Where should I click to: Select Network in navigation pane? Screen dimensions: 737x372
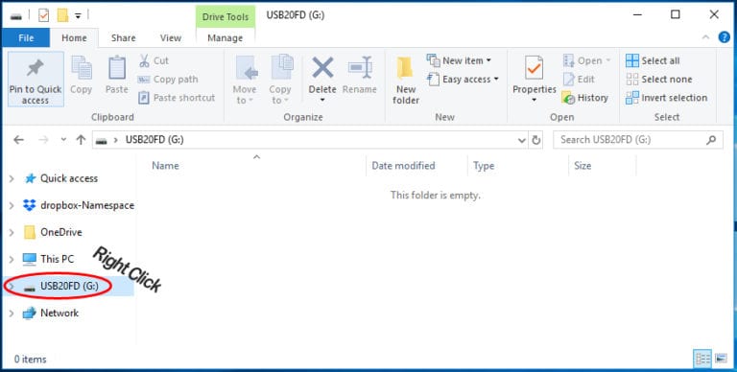pyautogui.click(x=59, y=313)
